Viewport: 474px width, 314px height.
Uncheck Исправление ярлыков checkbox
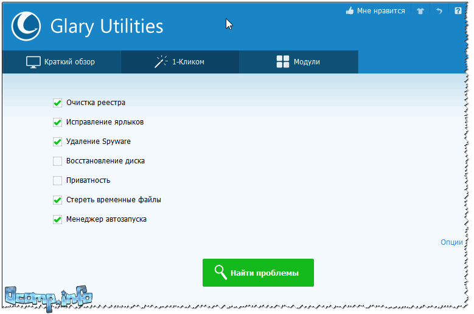[x=57, y=122]
